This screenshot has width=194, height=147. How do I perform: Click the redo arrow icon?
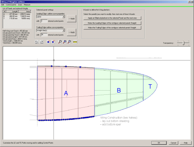pos(42,42)
